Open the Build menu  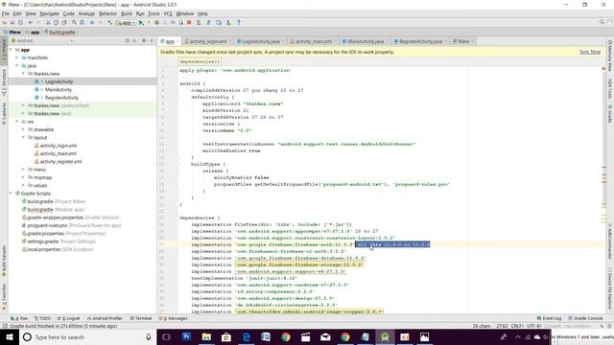pos(127,13)
